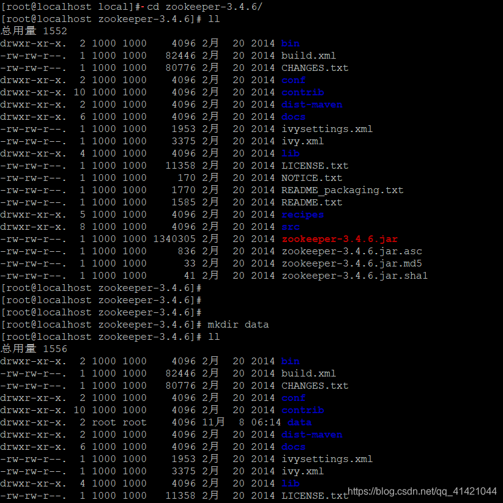Viewport: 503px width, 503px height.
Task: Click the '[root@localhost local]#' prompt
Action: 71,7
